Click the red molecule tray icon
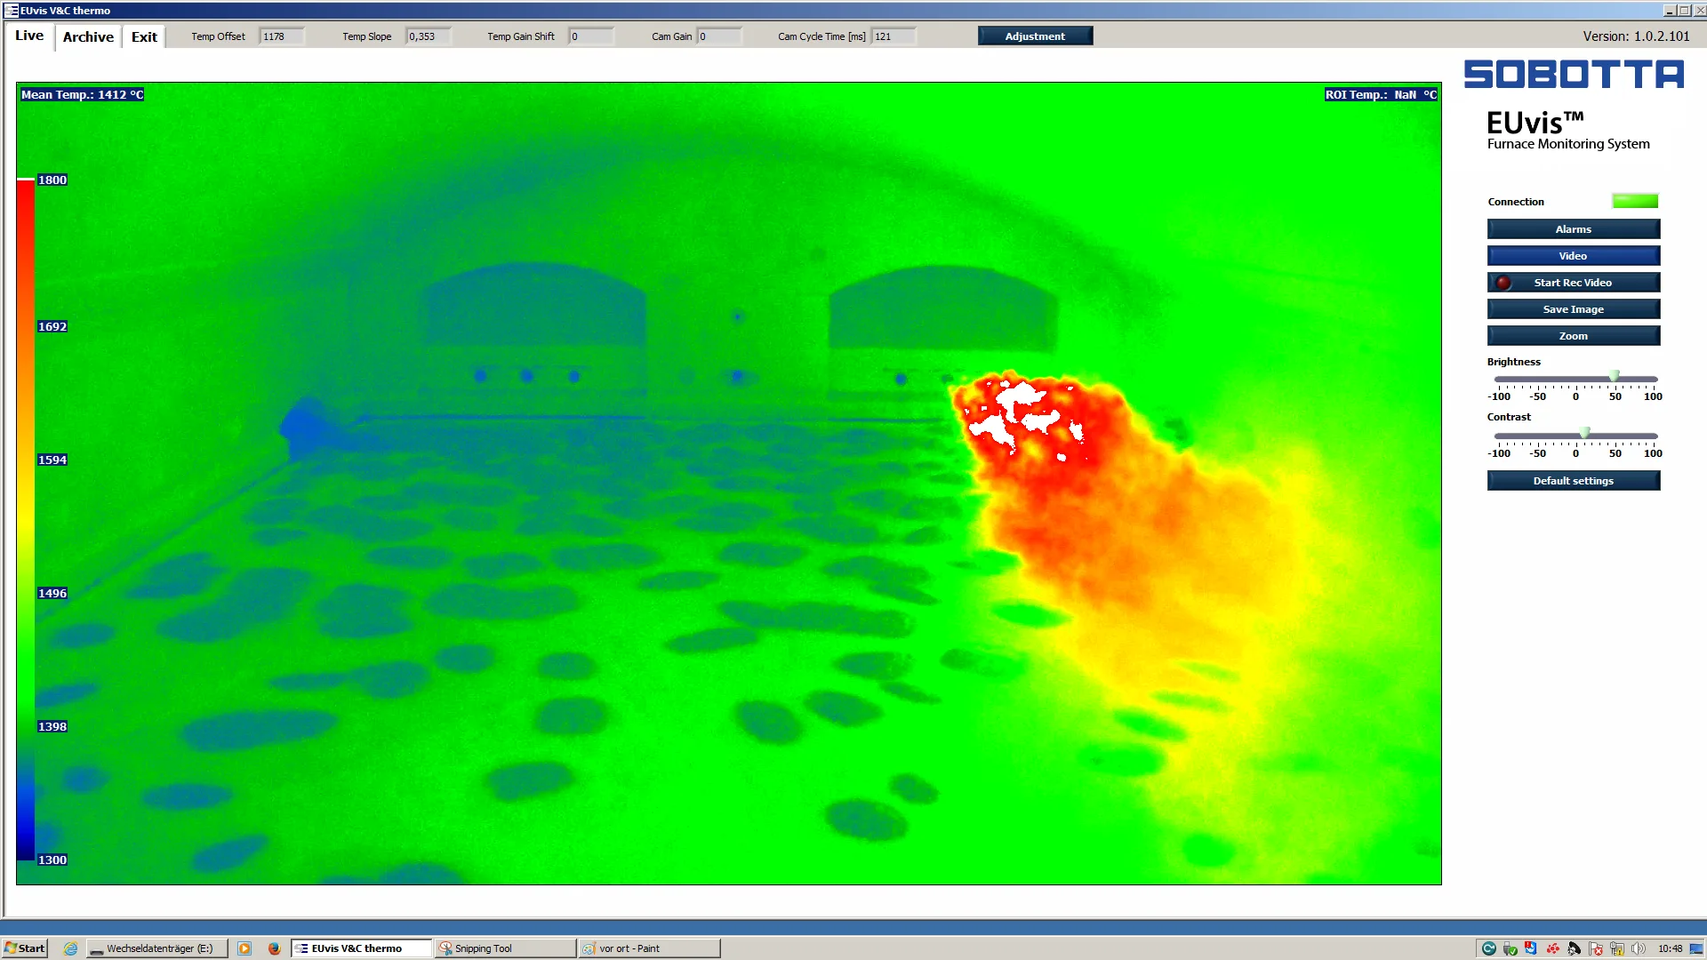Screen dimensions: 1707x960 [x=1553, y=948]
